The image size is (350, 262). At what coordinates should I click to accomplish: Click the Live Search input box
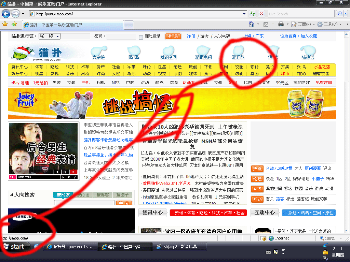click(x=301, y=14)
